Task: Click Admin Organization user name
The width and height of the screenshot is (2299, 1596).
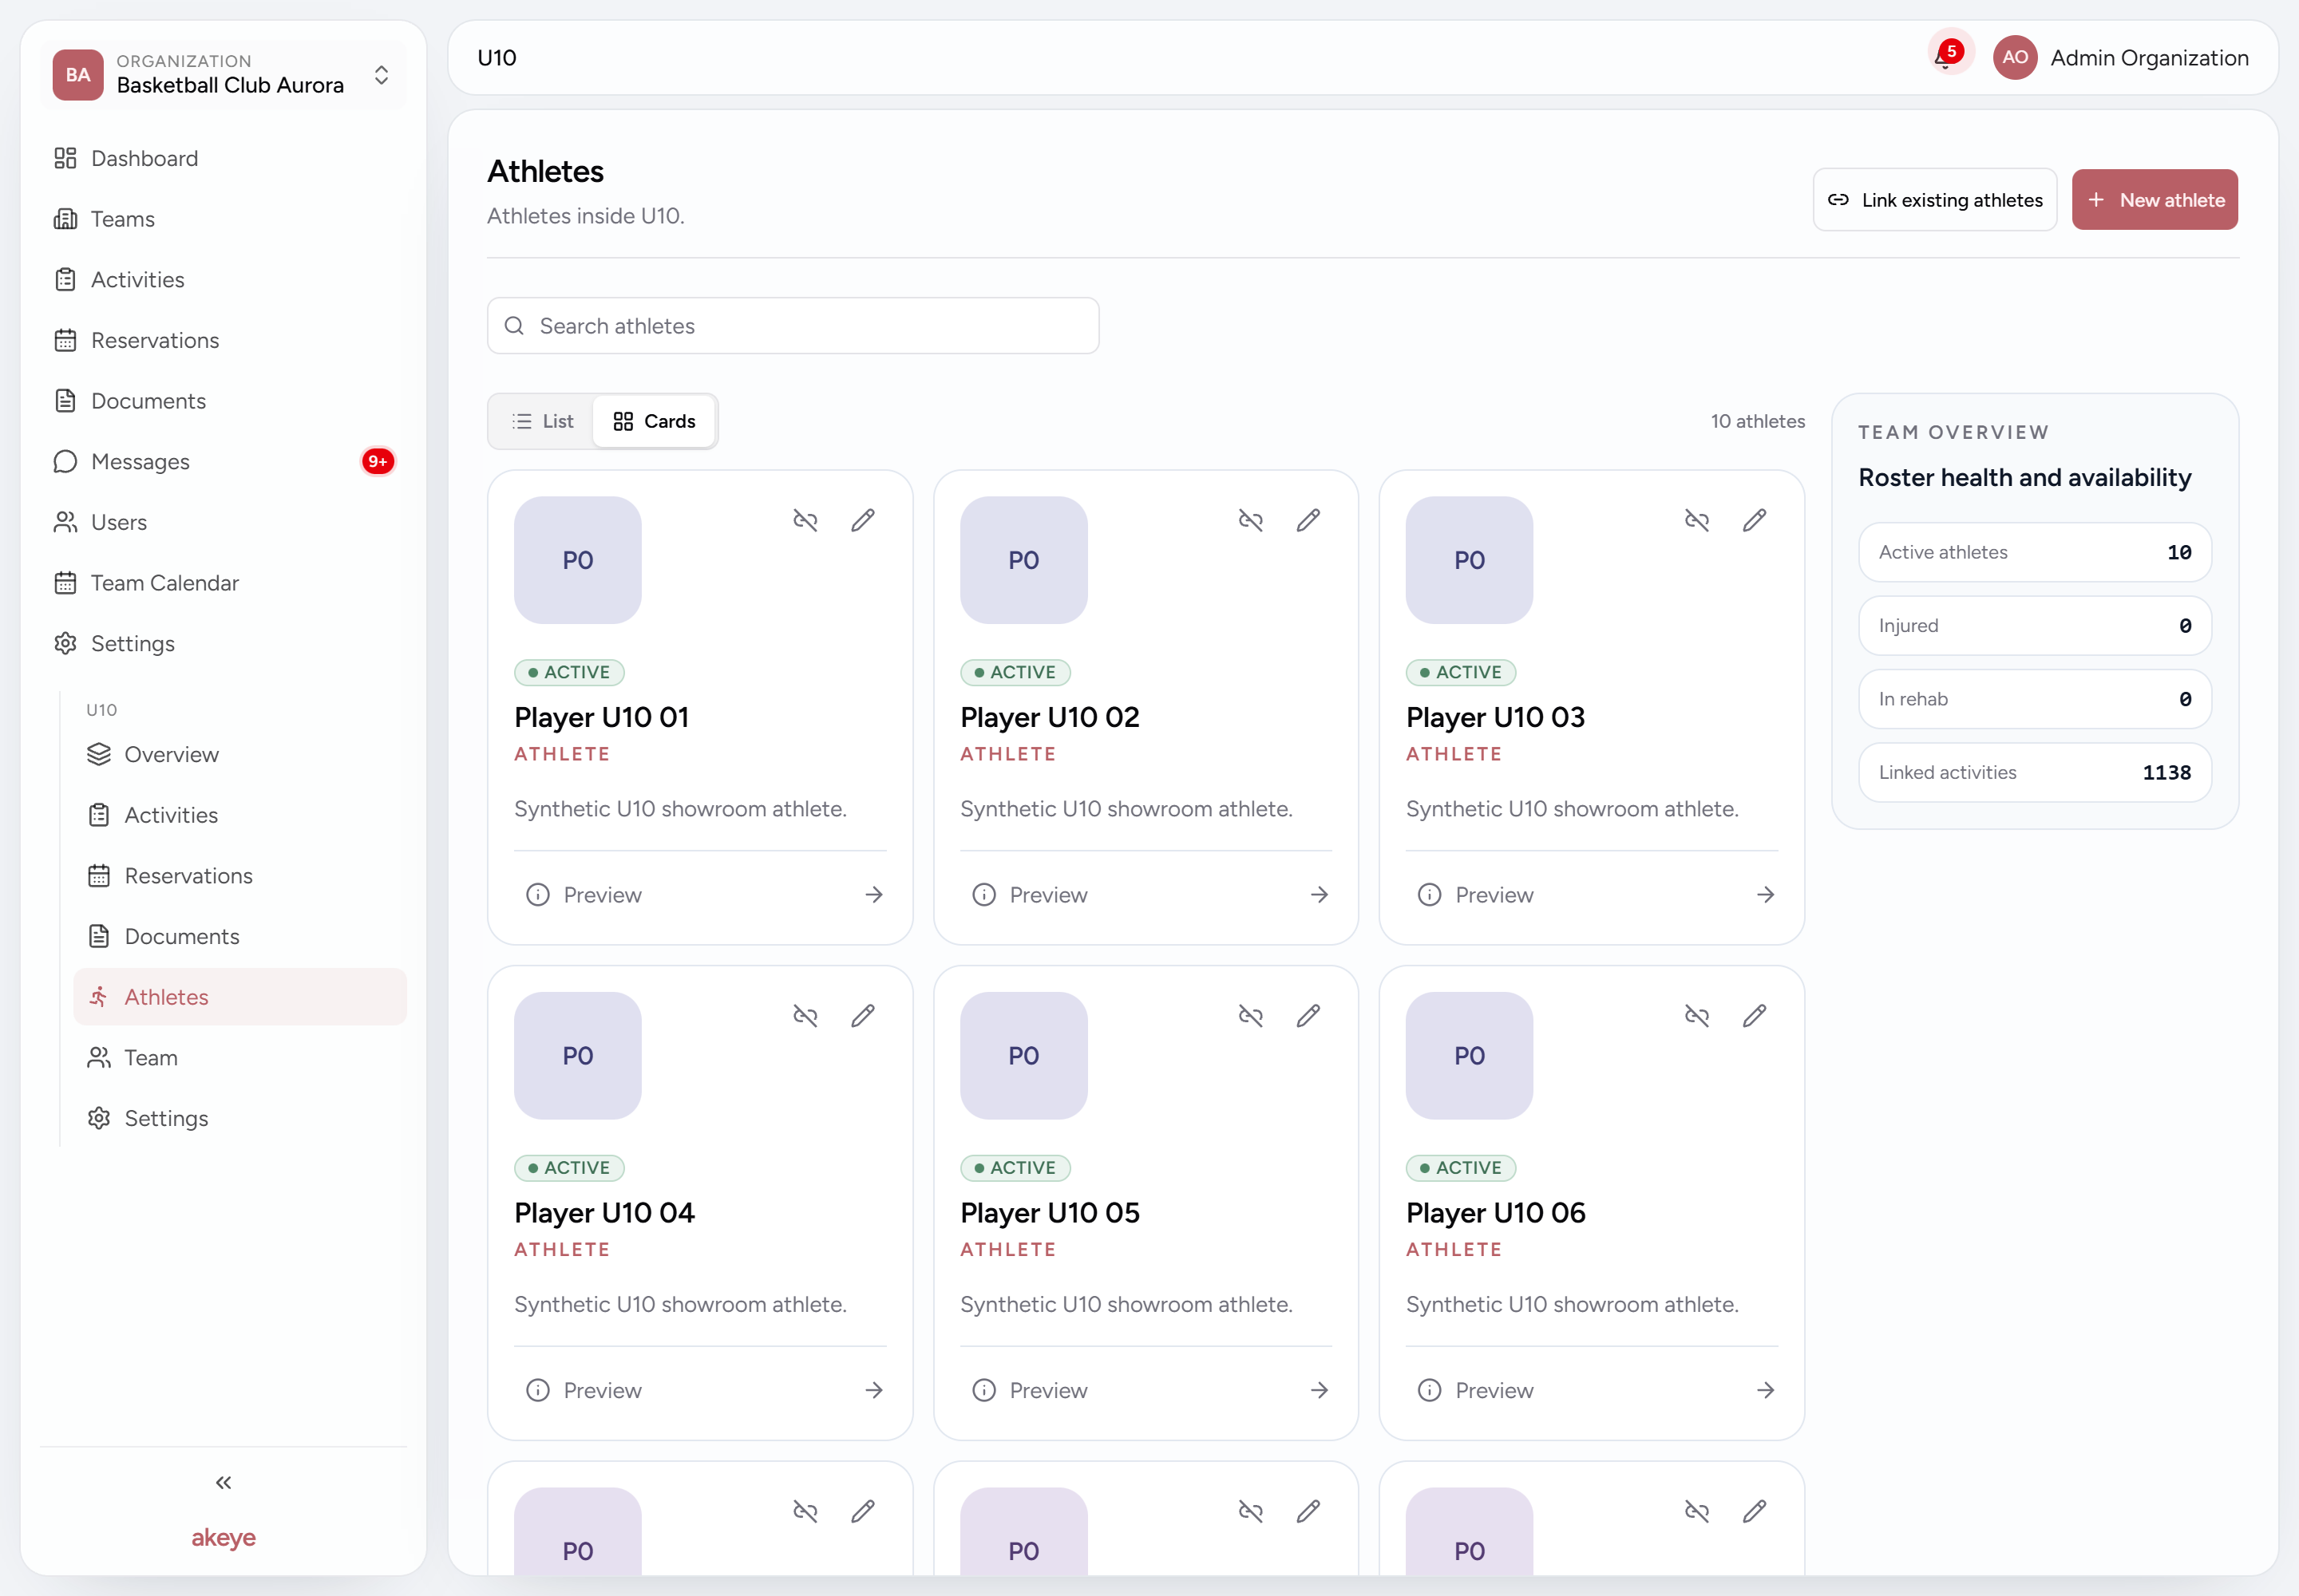Action: [x=2149, y=57]
